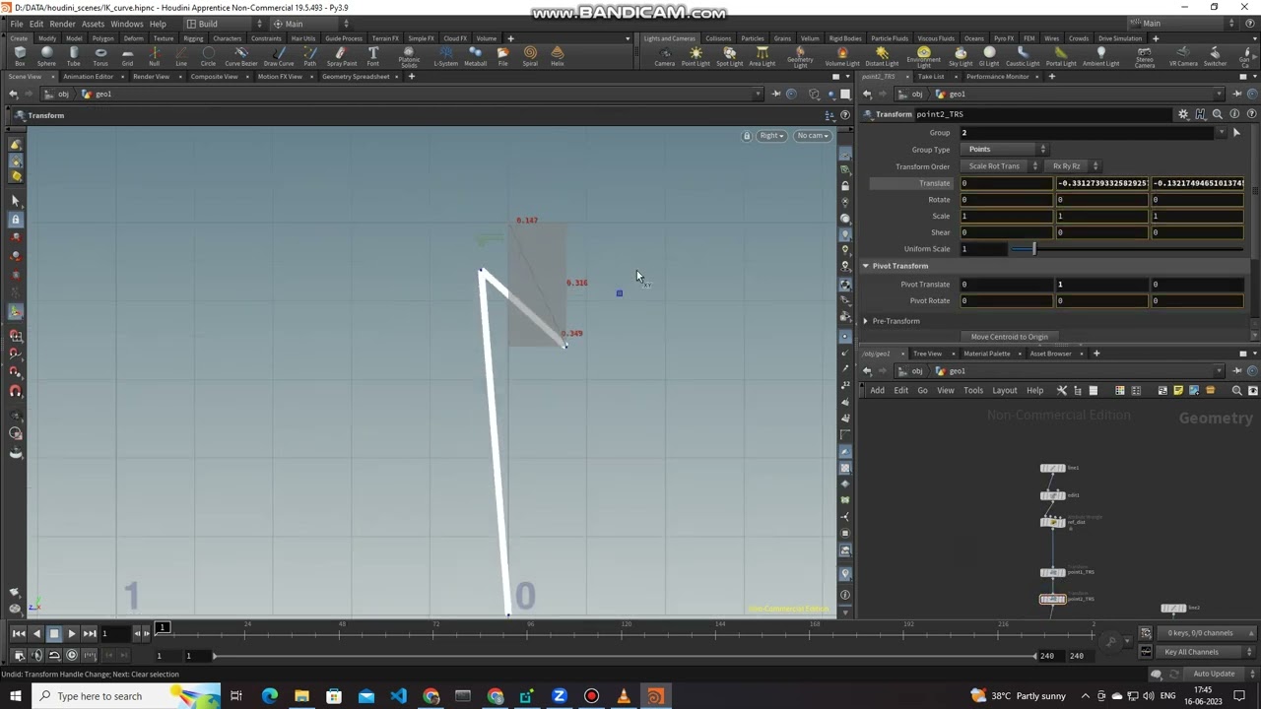Click obj in the viewport path bar
This screenshot has width=1261, height=709.
pos(63,95)
